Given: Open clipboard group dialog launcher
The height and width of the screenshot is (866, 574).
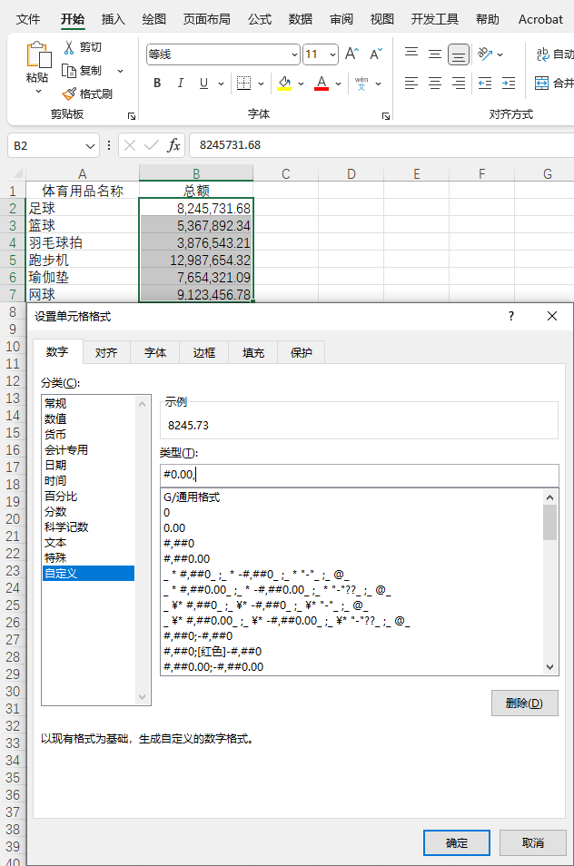Looking at the screenshot, I should point(132,116).
